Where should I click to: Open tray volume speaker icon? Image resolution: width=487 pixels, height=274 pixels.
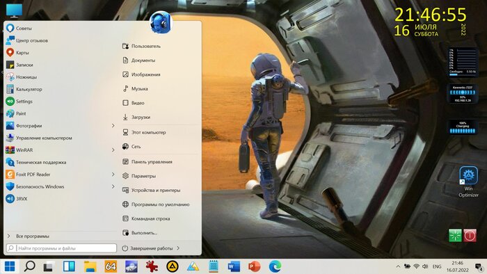pos(425,266)
